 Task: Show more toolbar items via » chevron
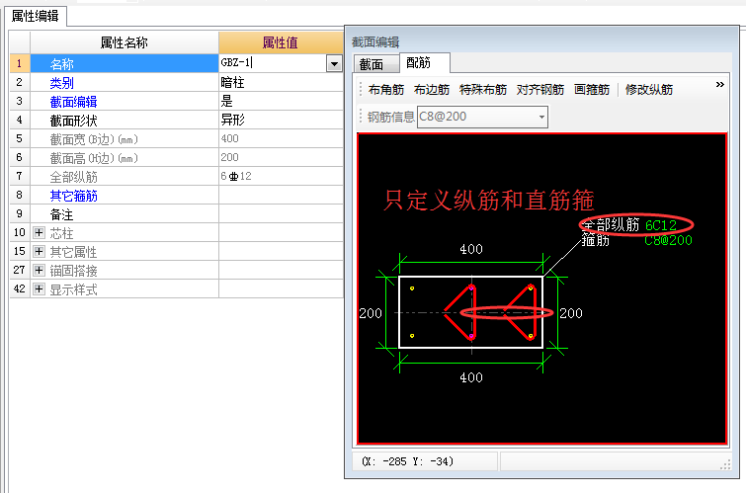720,85
